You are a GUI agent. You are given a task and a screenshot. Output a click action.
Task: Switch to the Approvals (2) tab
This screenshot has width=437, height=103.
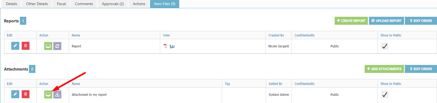(x=113, y=4)
